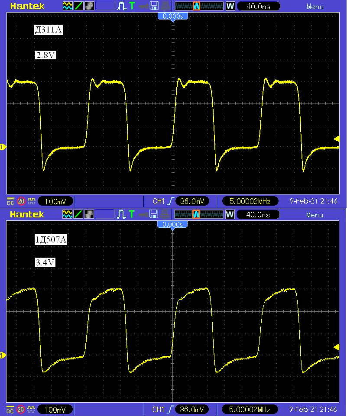Click the 5.00002MHz frequency readout, Д311А capture
347x417 pixels.
click(x=250, y=201)
